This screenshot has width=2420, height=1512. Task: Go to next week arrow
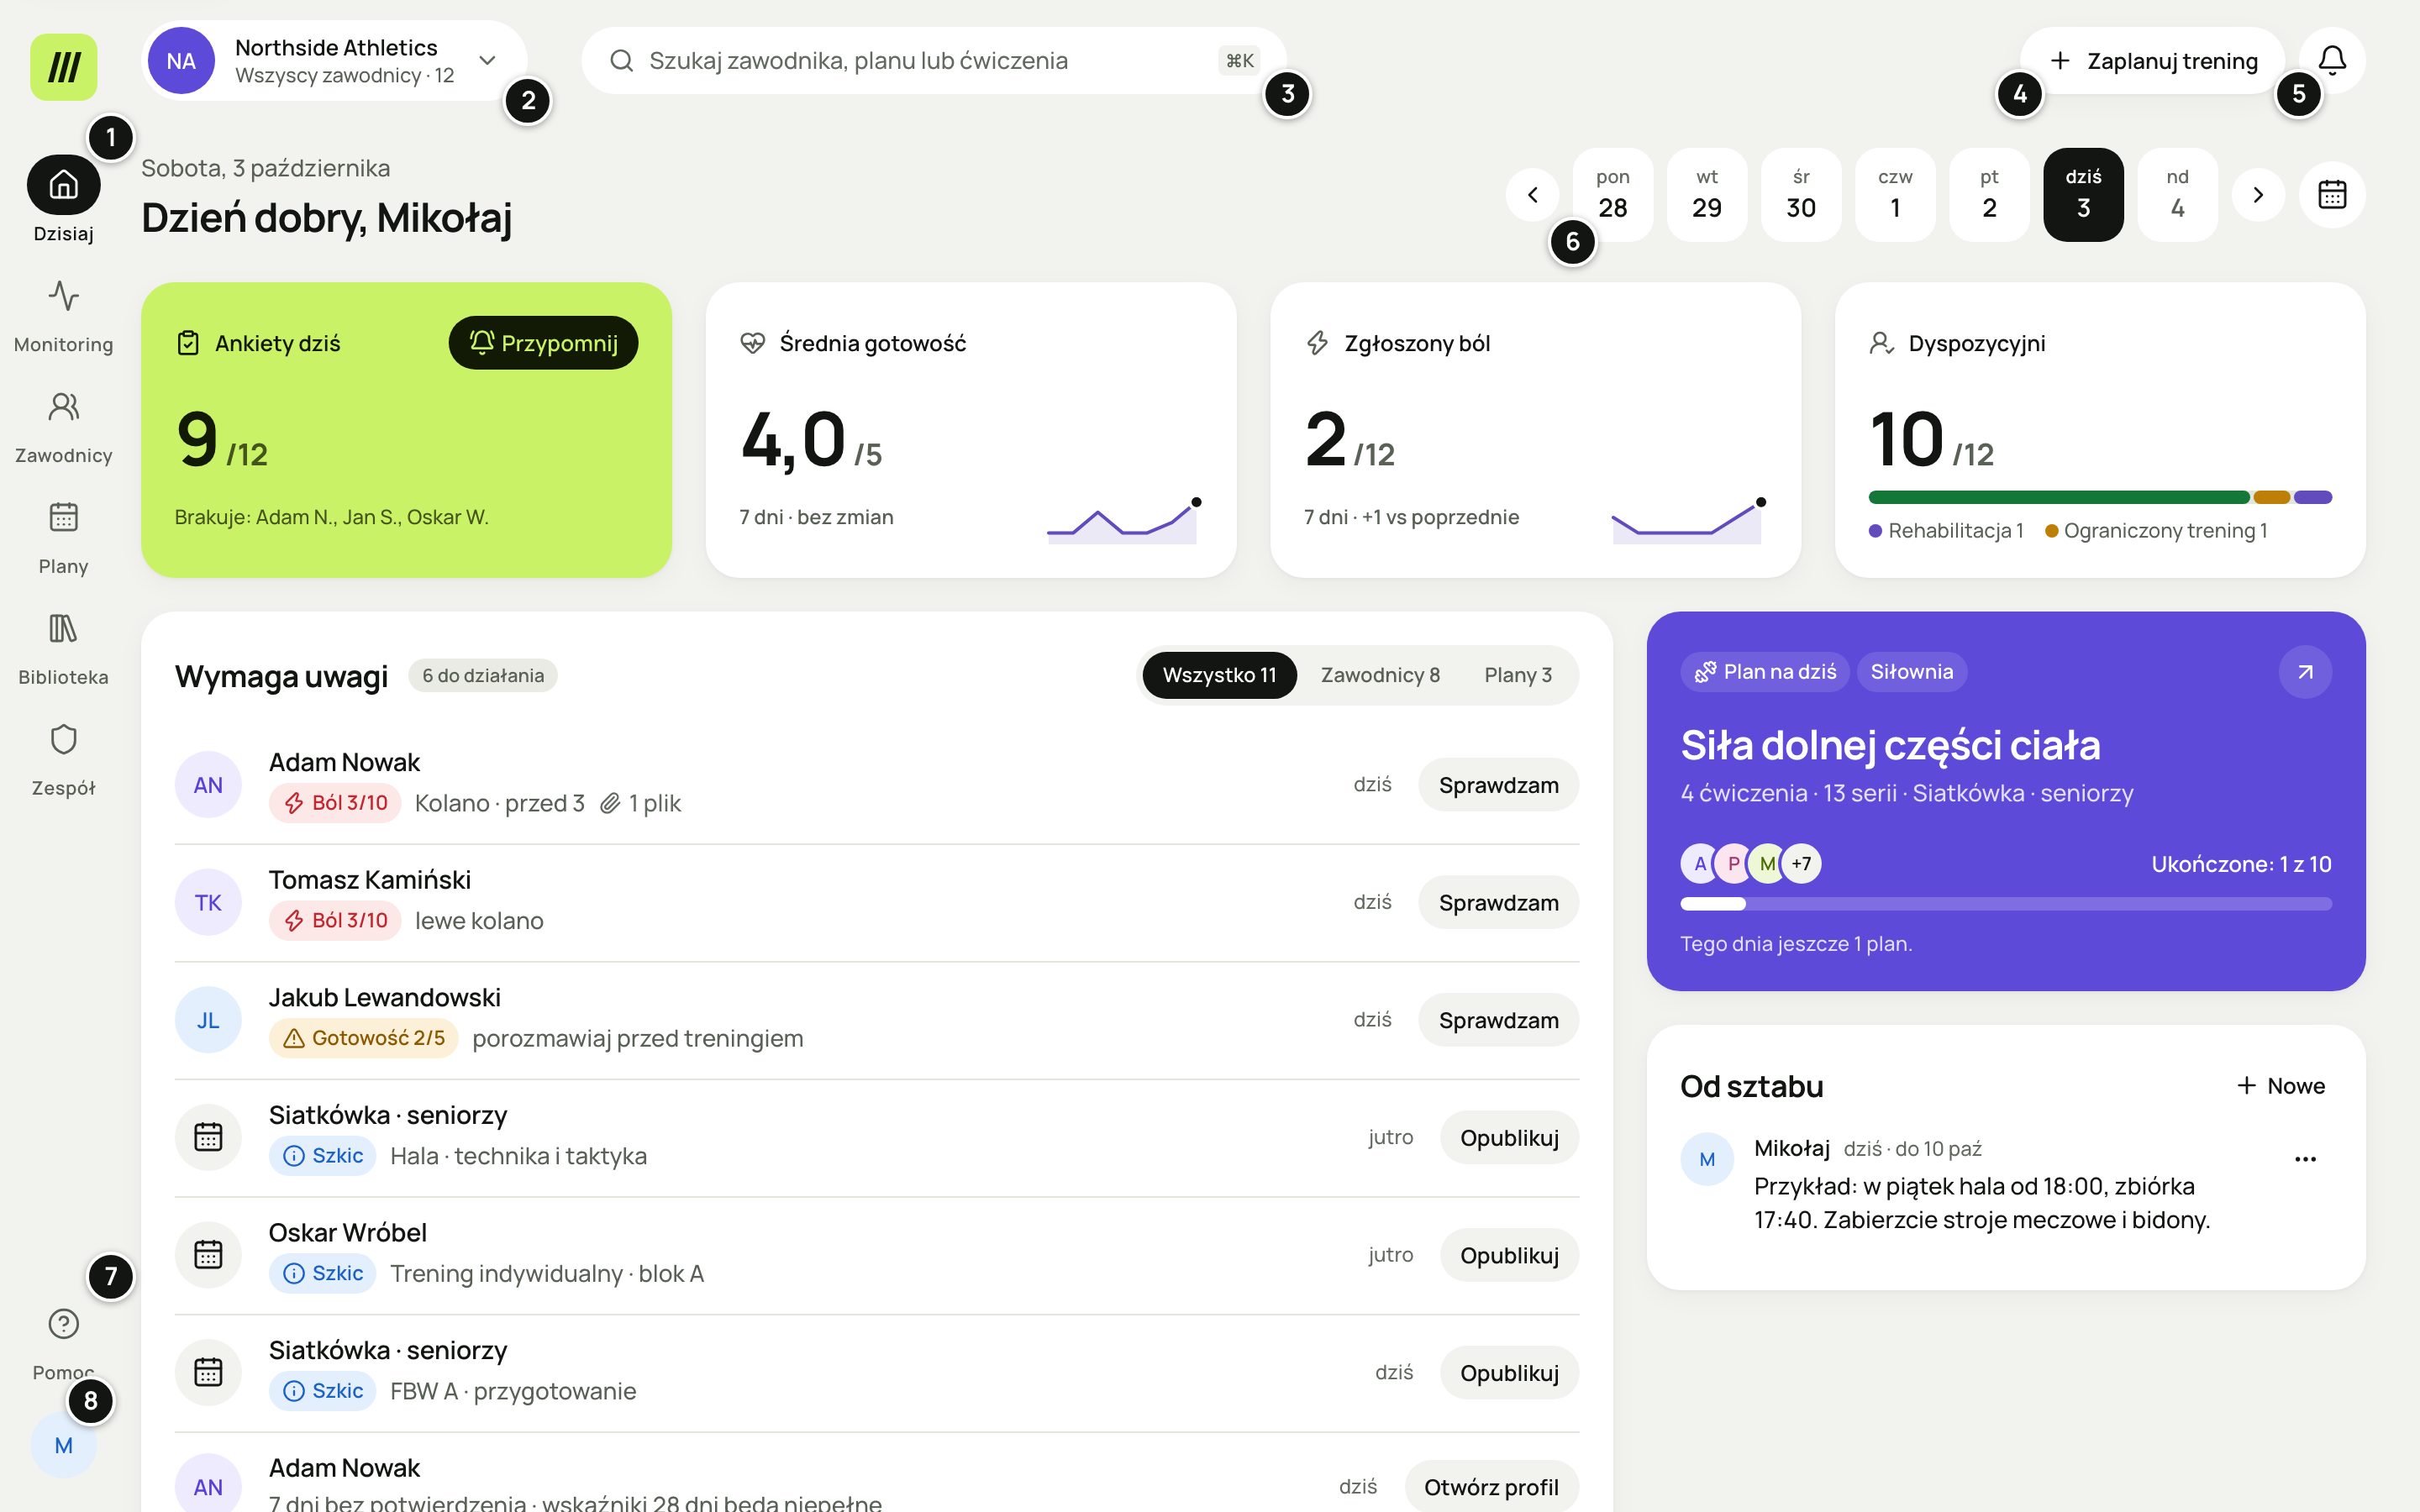pos(2258,194)
